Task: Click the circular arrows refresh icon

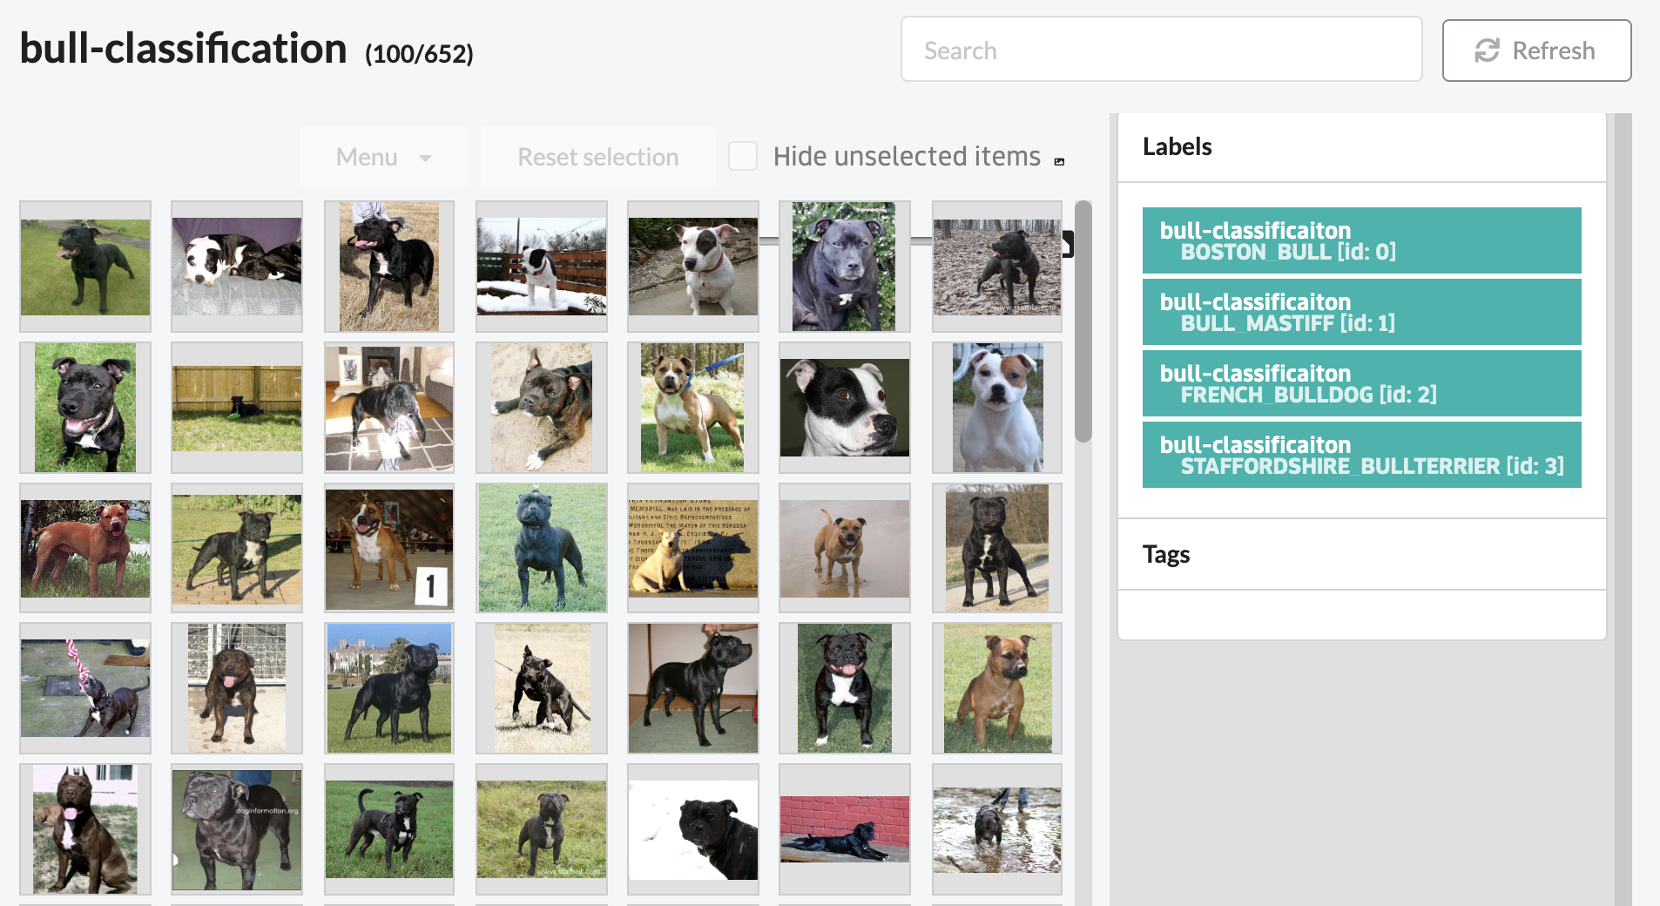Action: tap(1487, 51)
